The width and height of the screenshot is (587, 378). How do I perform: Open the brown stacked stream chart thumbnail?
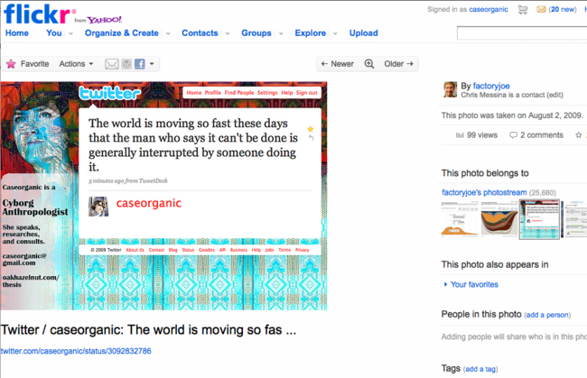[x=499, y=218]
